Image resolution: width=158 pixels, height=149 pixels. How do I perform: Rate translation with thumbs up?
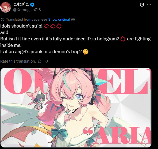[x=40, y=61]
